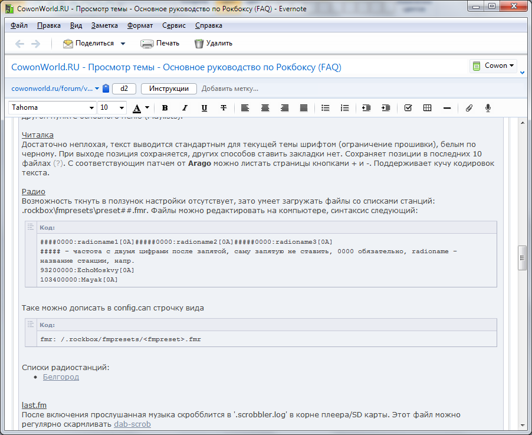Toggle underline formatting
This screenshot has height=435, width=532.
point(204,108)
